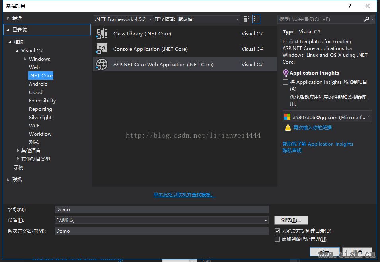Click the re-enter your credentials link
Viewport: 380px width, 262px height.
click(313, 127)
